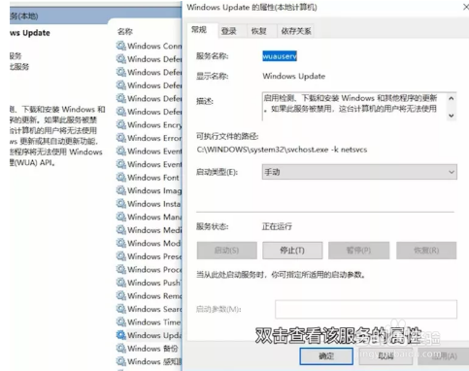Open the 依存关系 tab
This screenshot has width=469, height=371.
(x=296, y=31)
